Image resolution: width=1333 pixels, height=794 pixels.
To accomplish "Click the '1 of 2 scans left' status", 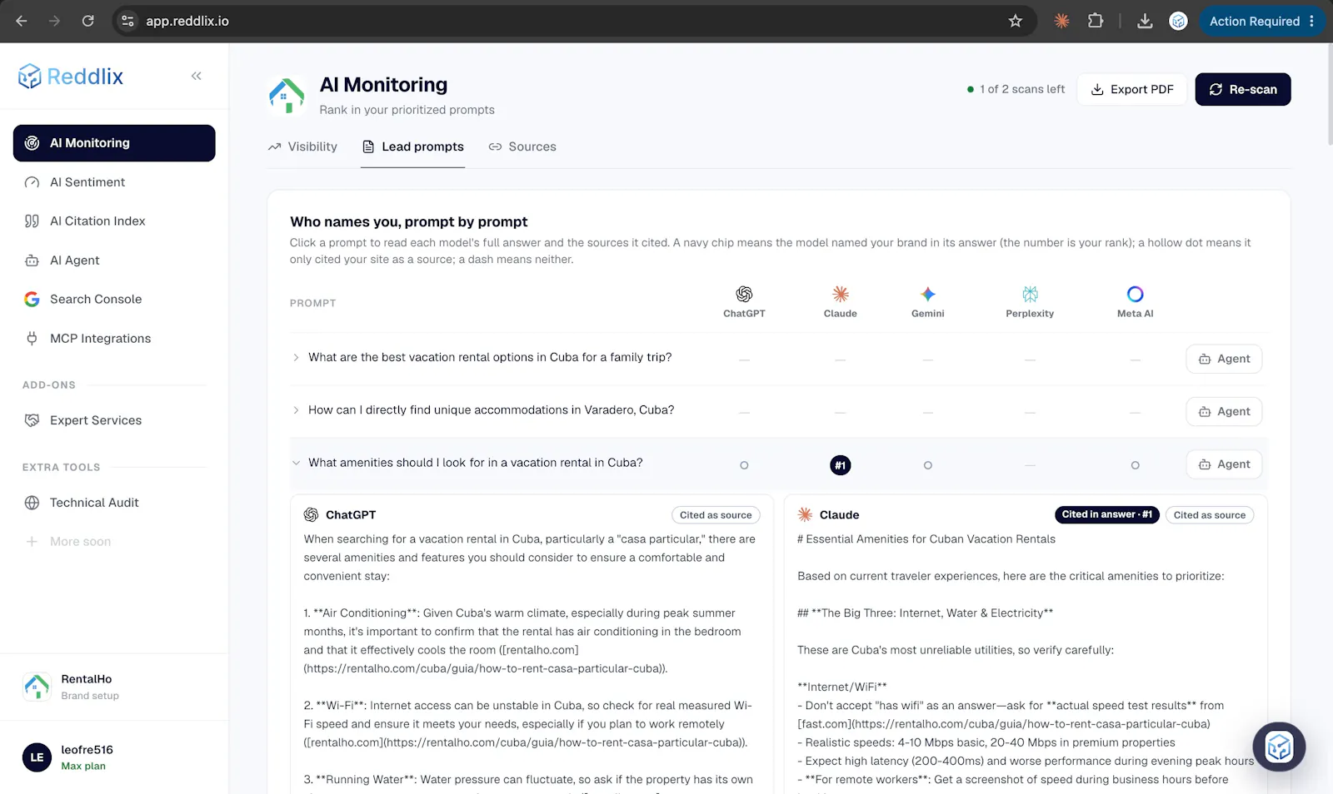I will click(1016, 89).
